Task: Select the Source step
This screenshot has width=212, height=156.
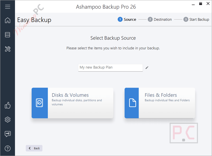Action: [x=127, y=19]
